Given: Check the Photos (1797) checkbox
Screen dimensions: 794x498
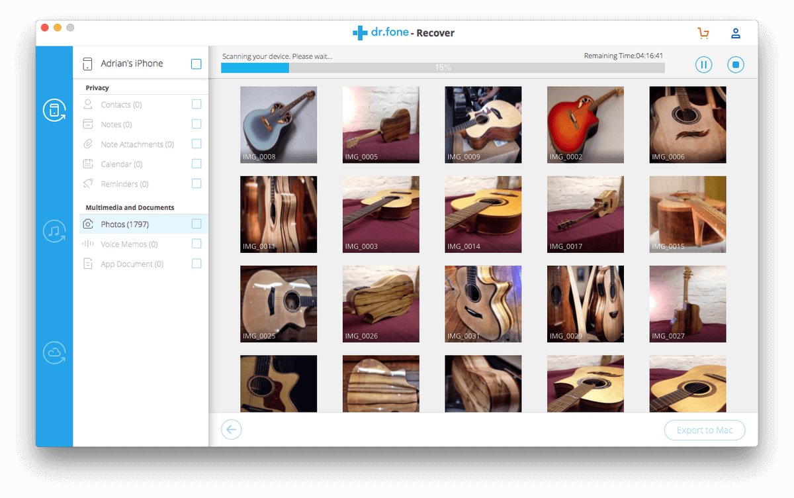Looking at the screenshot, I should [x=196, y=224].
